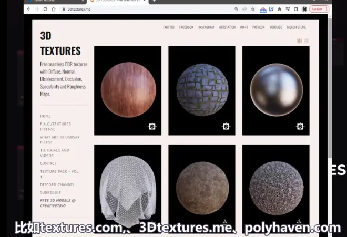Open the red wood texture sphere thumbnail
The height and width of the screenshot is (237, 347).
pos(128,90)
